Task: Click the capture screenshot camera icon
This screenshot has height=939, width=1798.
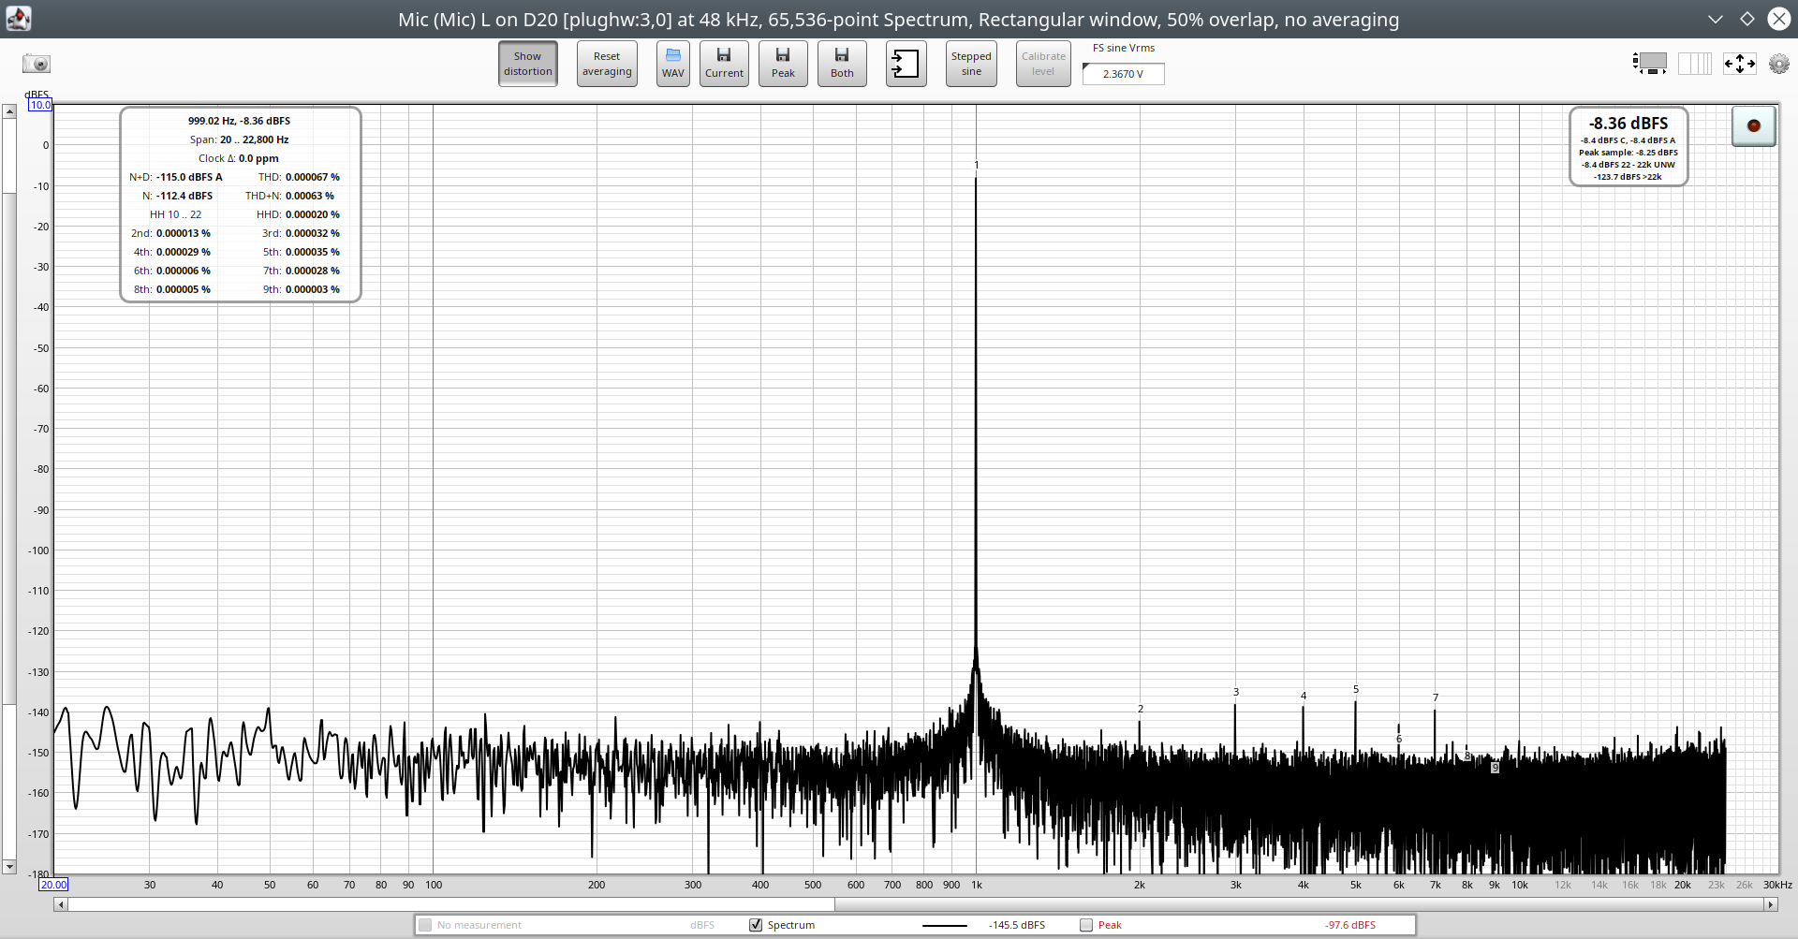Action: [37, 64]
